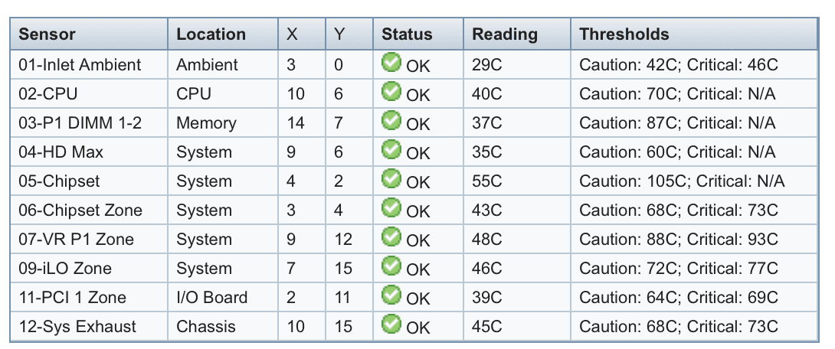Click the checkmark icon for 11-PCI 1 Zone
Image resolution: width=835 pixels, height=349 pixels.
point(391,295)
